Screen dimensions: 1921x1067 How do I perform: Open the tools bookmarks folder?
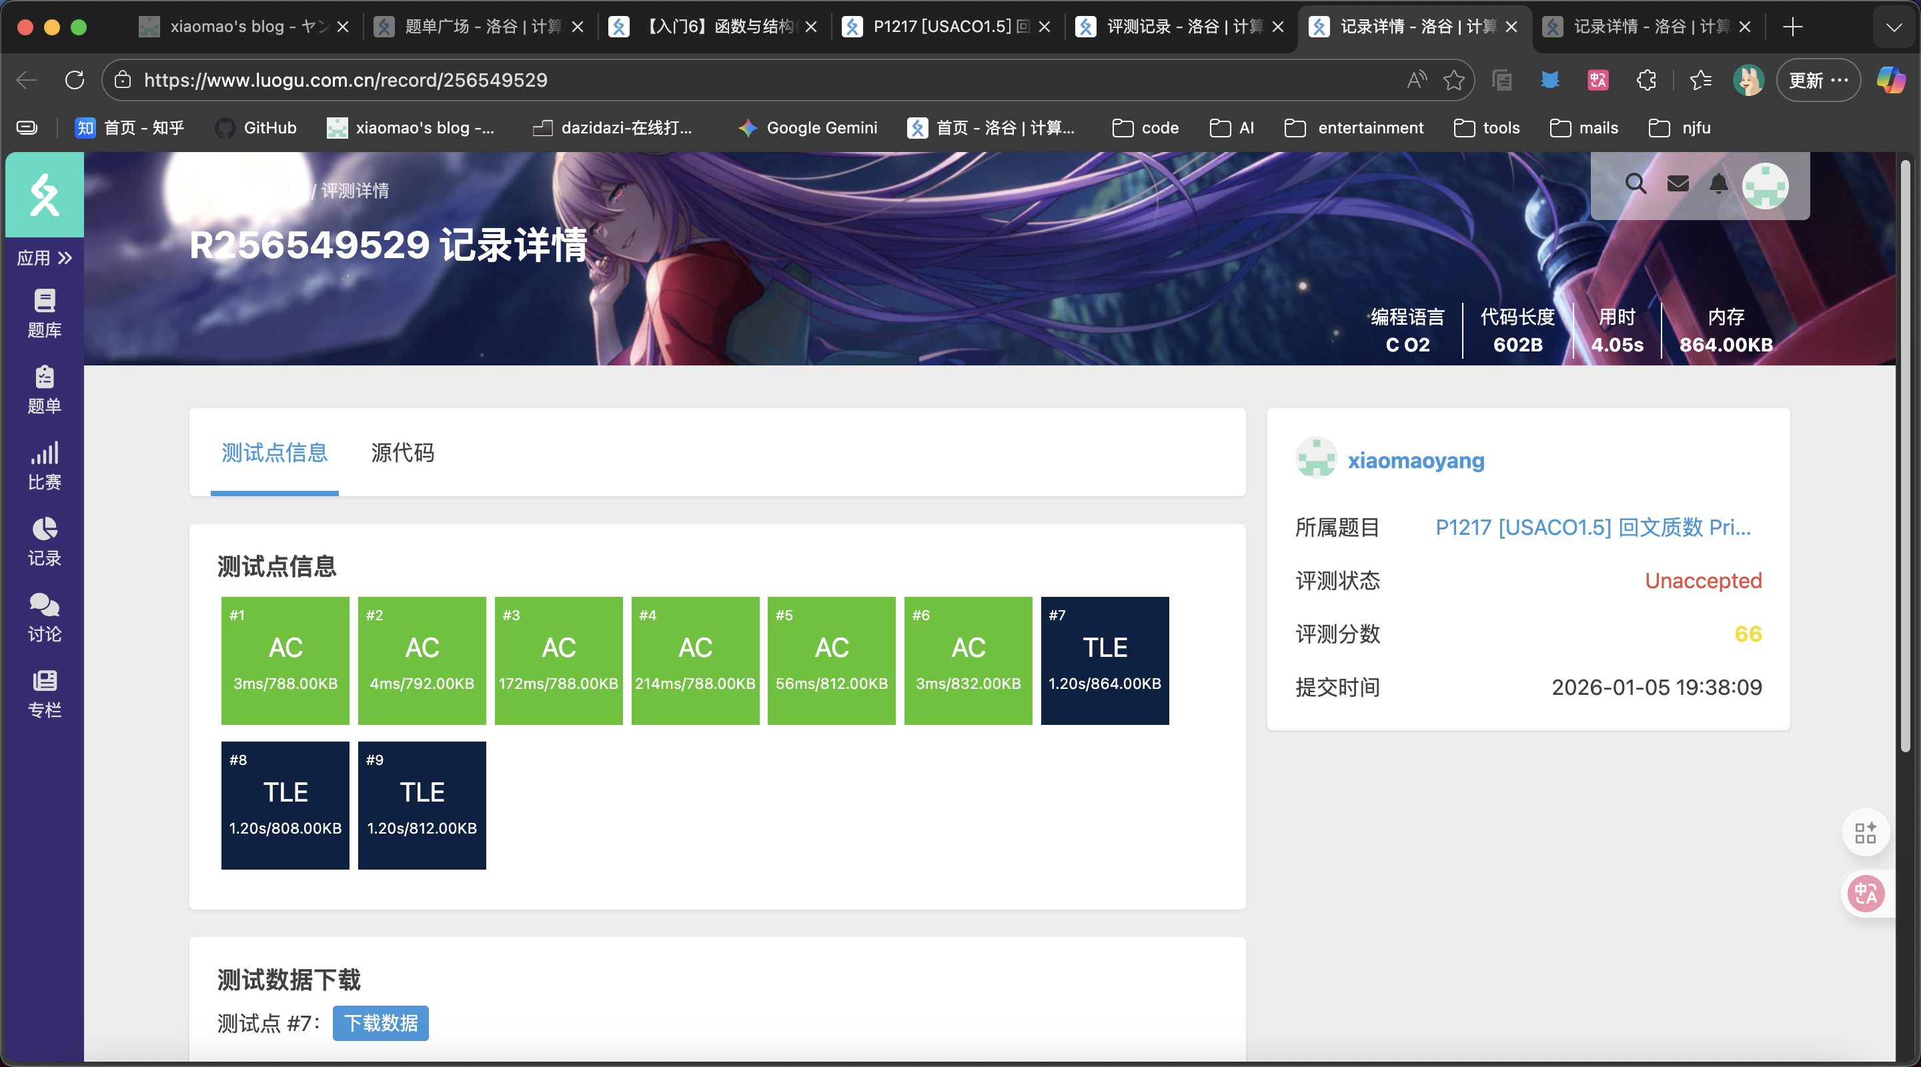pos(1487,127)
